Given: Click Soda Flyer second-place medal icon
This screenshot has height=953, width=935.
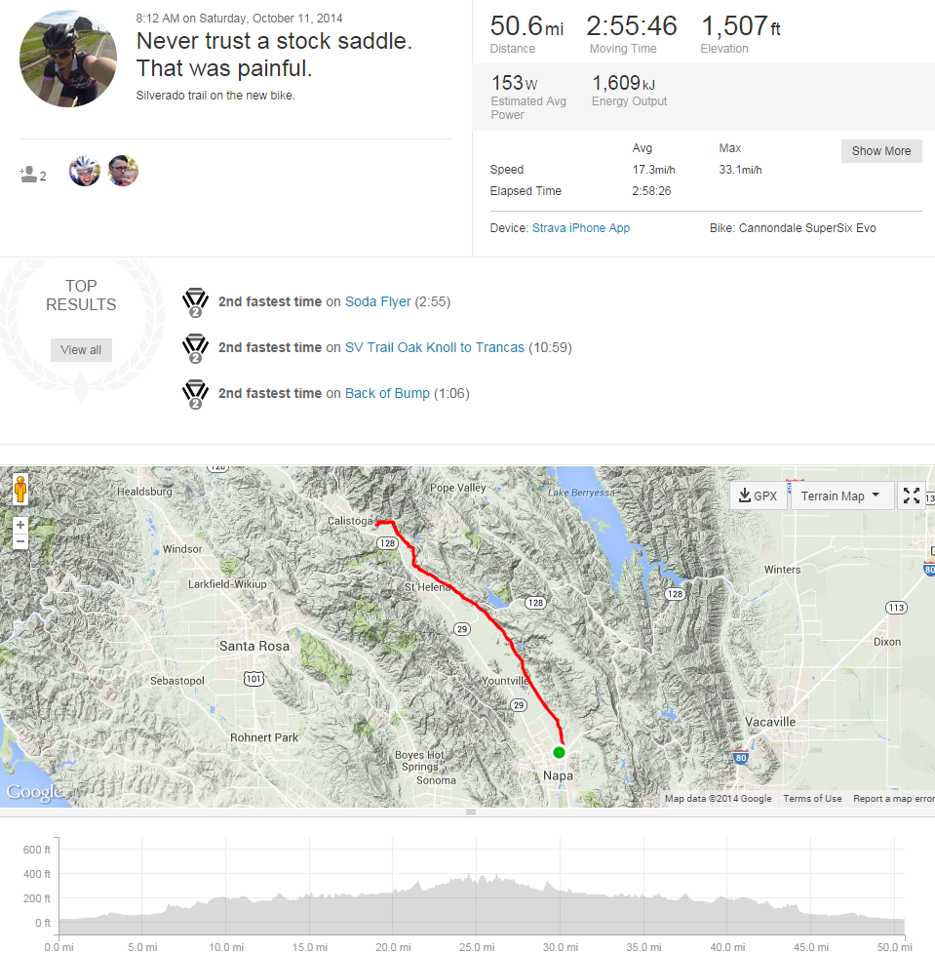Looking at the screenshot, I should point(195,303).
